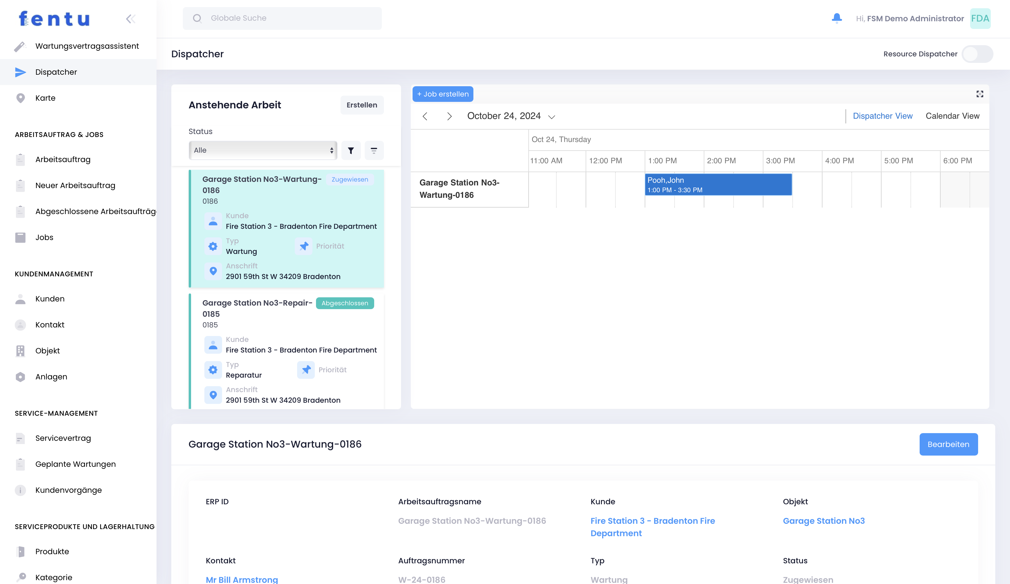Image resolution: width=1010 pixels, height=584 pixels.
Task: Open the filter funnel in Anstehende Arbeit
Action: [x=351, y=150]
